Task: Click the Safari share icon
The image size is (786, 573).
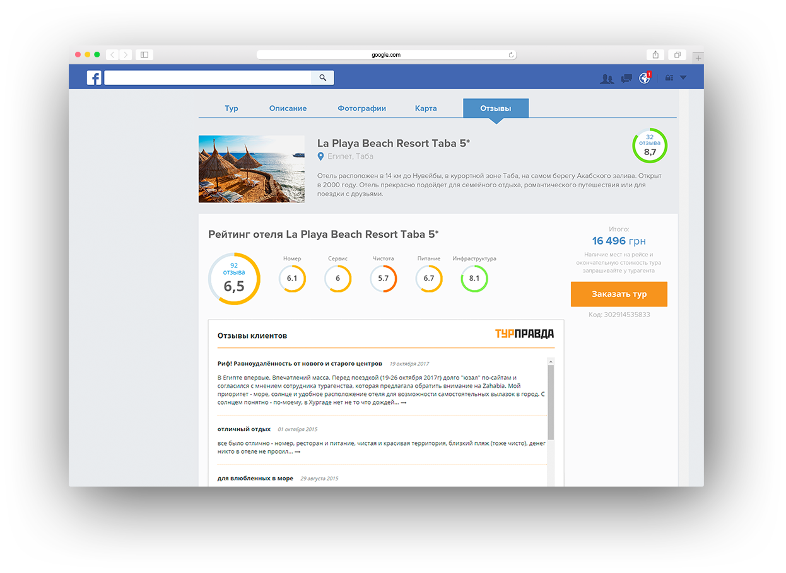Action: click(x=655, y=55)
